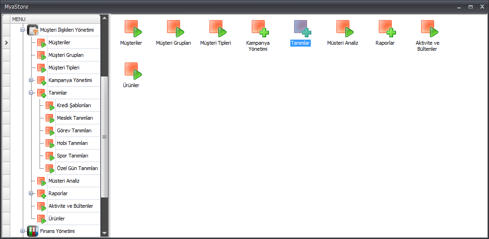Collapse the Tanımlar node in the tree
The image size is (489, 239).
click(31, 93)
